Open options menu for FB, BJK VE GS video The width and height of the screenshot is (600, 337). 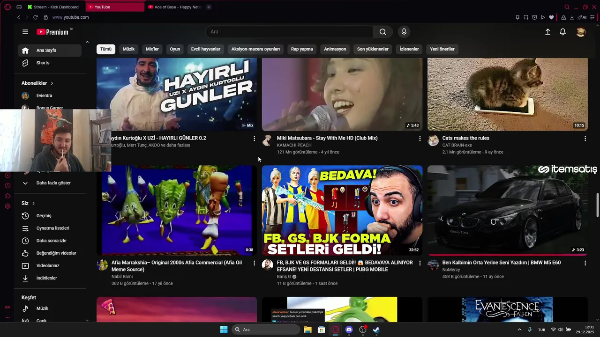[420, 263]
